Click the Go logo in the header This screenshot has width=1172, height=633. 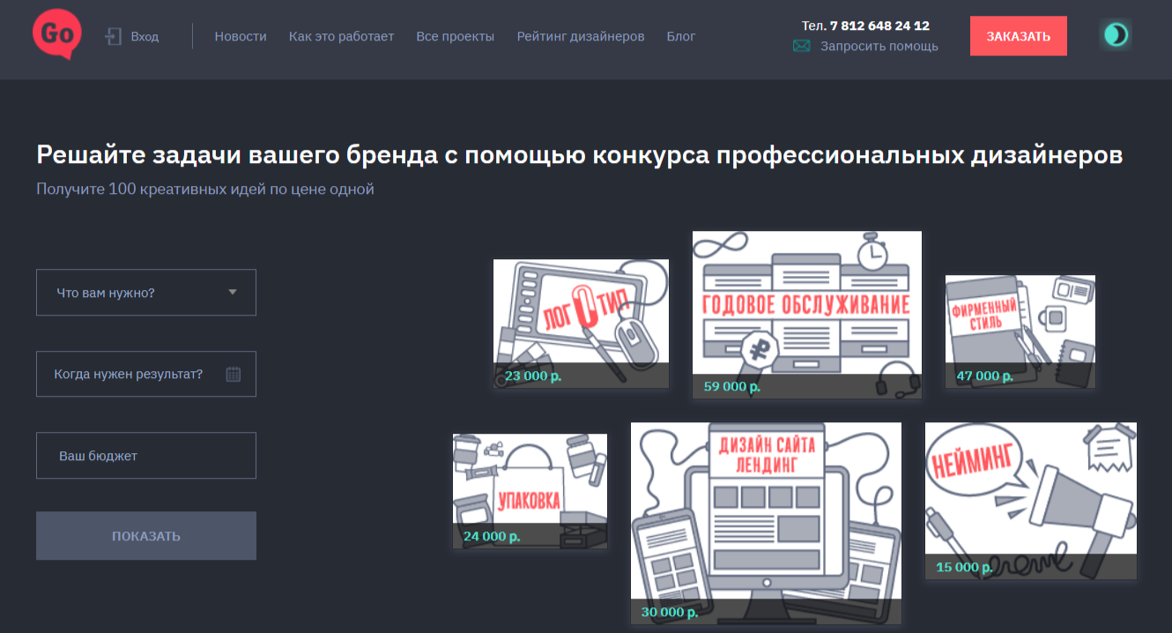pos(56,35)
